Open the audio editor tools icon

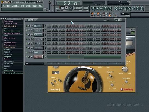click(129, 8)
